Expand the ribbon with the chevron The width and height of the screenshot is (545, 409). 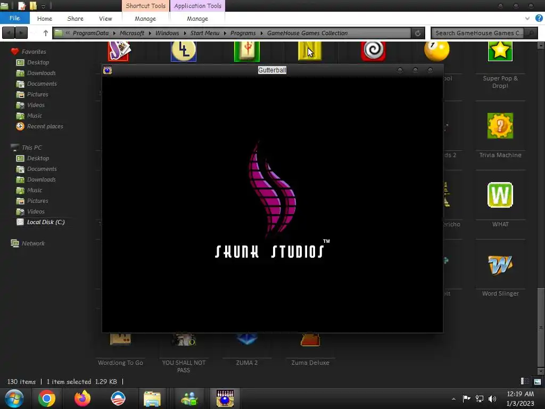(x=527, y=18)
